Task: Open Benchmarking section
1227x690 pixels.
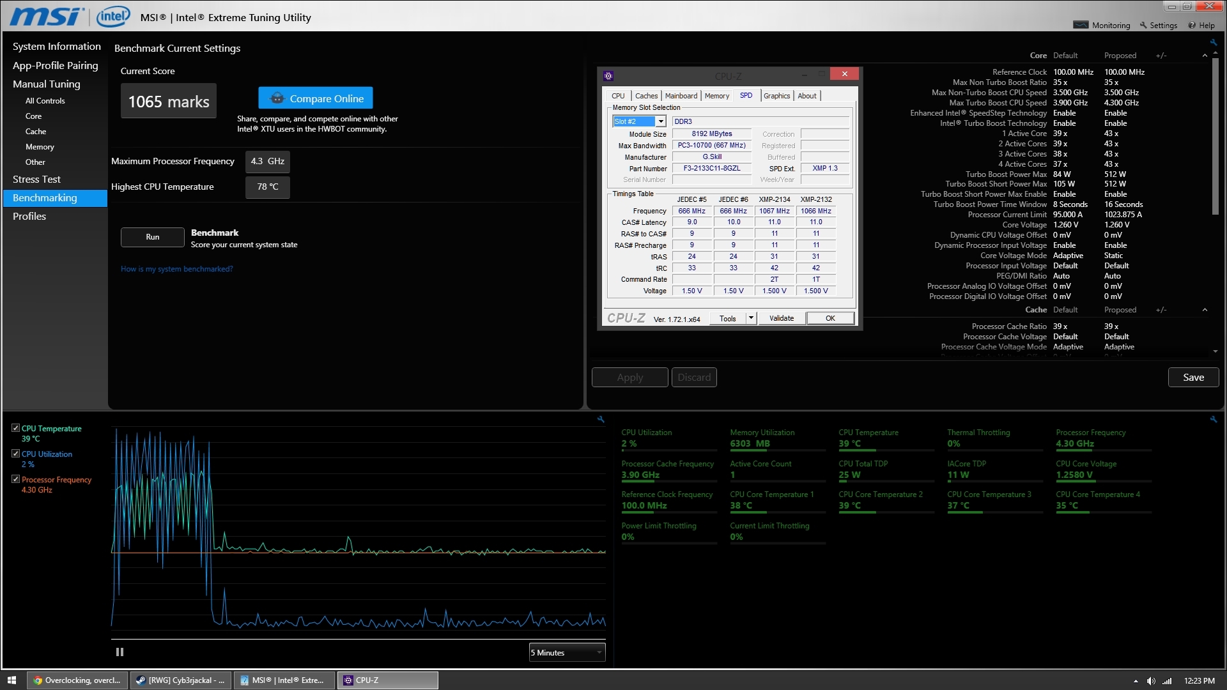Action: [x=56, y=198]
